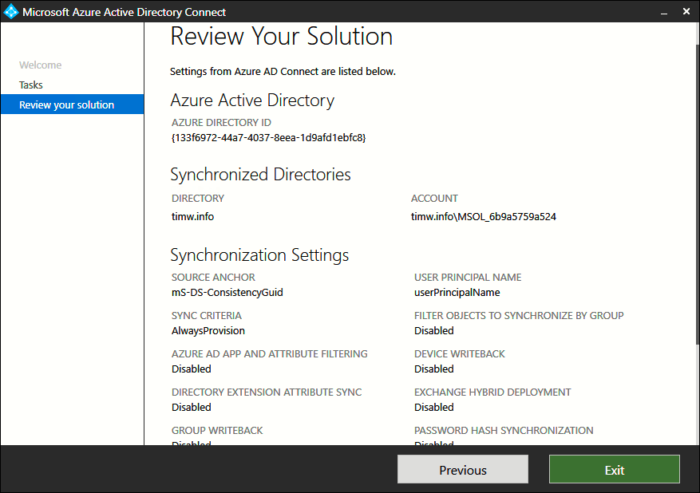Click the AlwaysProvision sync criteria value

pos(208,330)
